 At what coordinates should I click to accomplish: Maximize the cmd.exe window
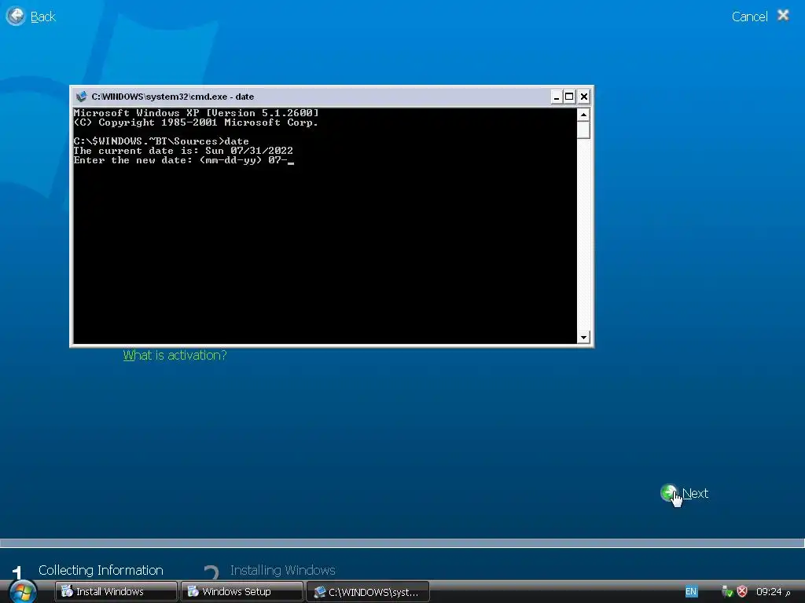pos(569,97)
